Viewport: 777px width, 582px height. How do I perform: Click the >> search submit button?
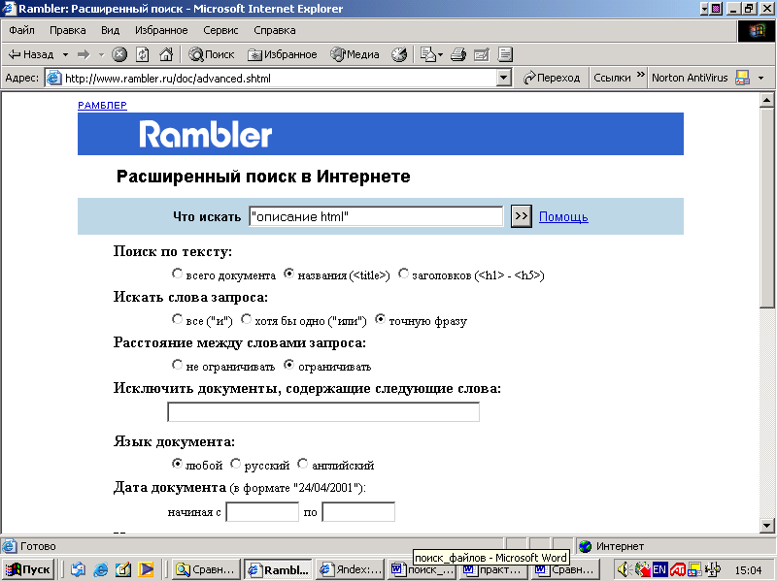pos(522,215)
